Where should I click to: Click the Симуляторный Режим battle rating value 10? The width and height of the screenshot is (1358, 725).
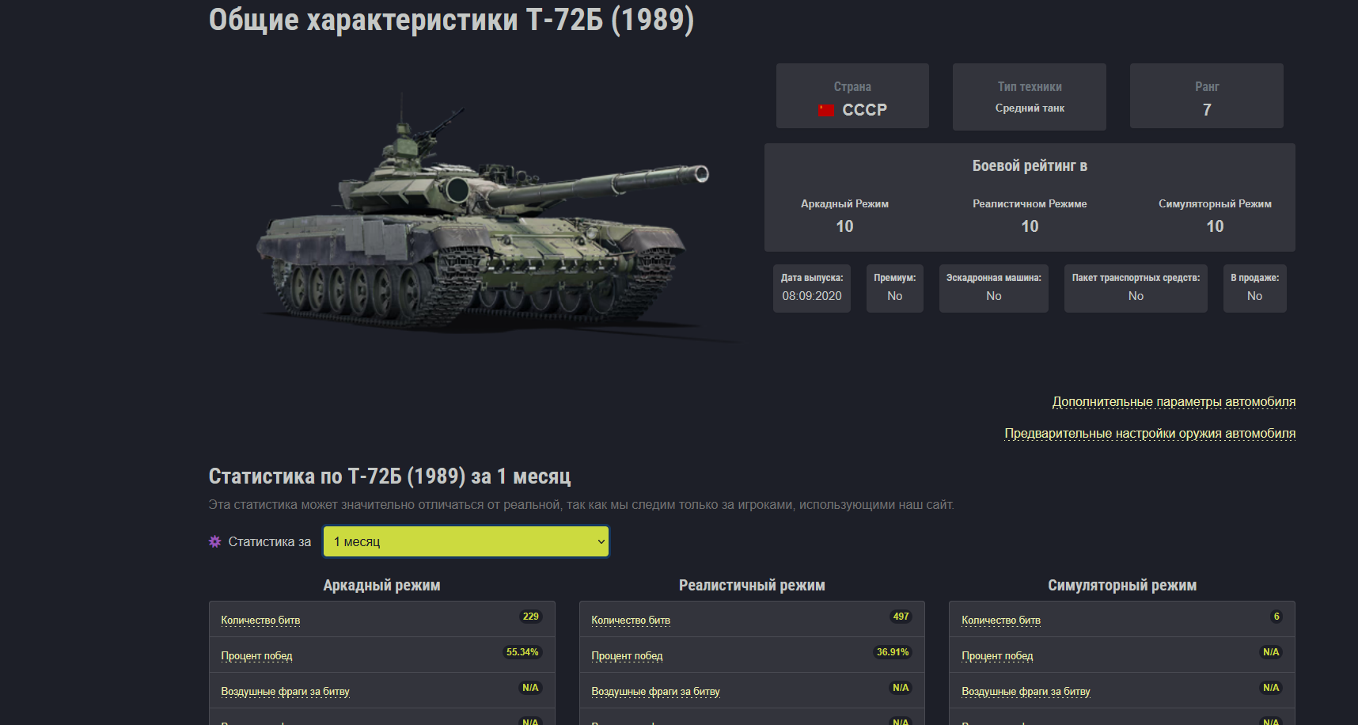[1215, 226]
